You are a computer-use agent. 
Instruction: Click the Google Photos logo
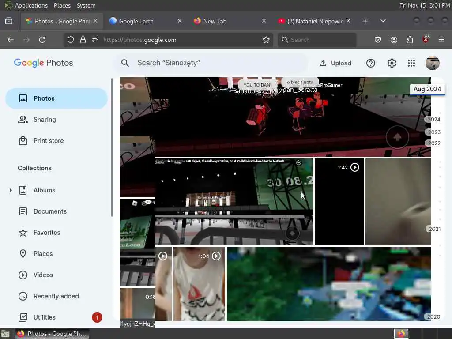tap(44, 63)
